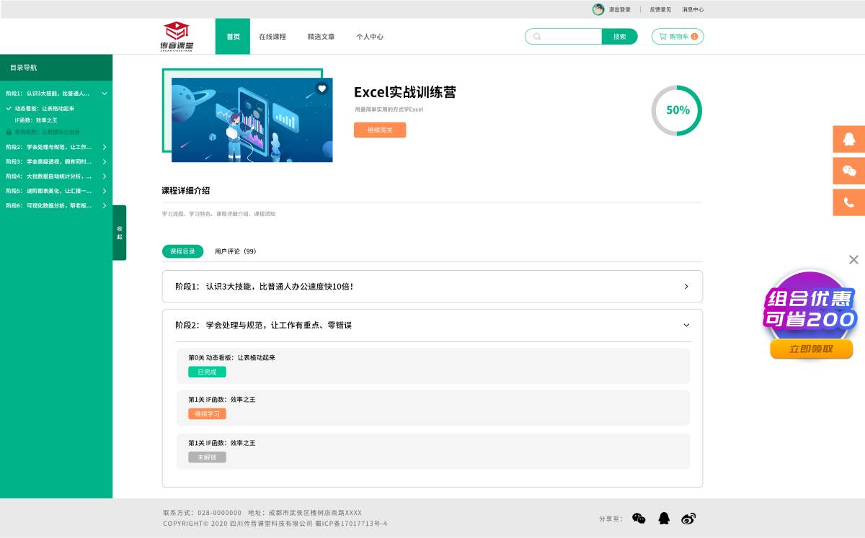
Task: Toggle the heart favorite on course banner
Action: click(321, 88)
